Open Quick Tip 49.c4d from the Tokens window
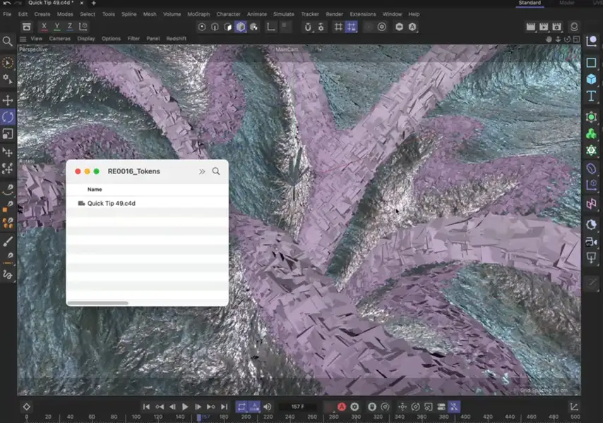Image resolution: width=603 pixels, height=423 pixels. (x=111, y=203)
